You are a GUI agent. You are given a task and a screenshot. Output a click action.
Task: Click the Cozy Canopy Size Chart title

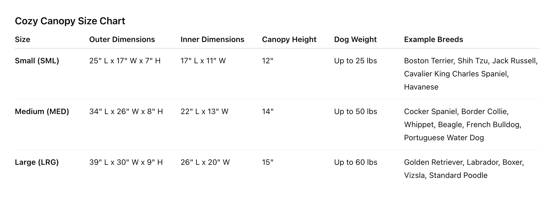pyautogui.click(x=70, y=21)
